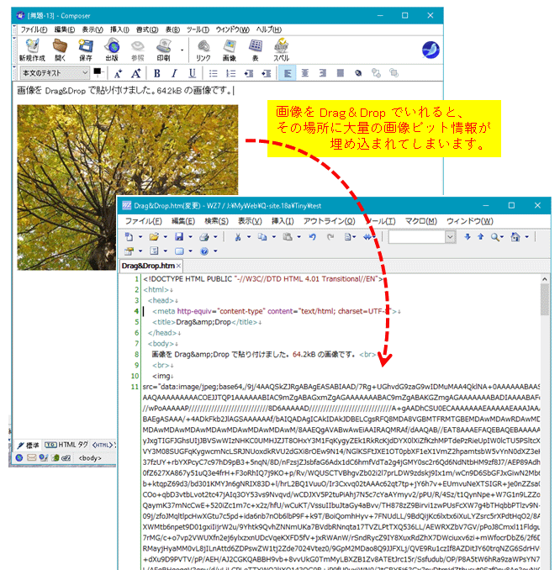Click the 新規作成 (New) icon in Composer

(32, 50)
